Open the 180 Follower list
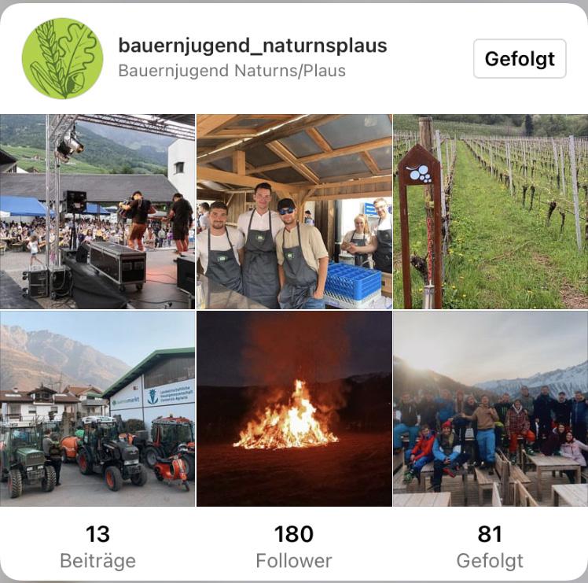This screenshot has height=583, width=588. 294,547
